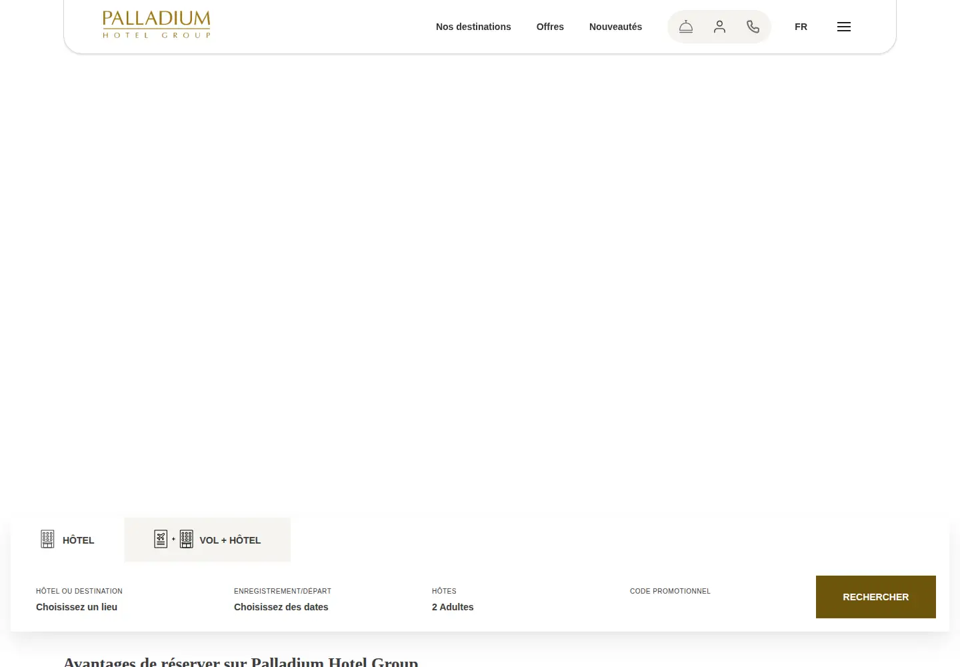The width and height of the screenshot is (960, 667).
Task: Click the Hôtel ou destination label
Action: (x=79, y=591)
